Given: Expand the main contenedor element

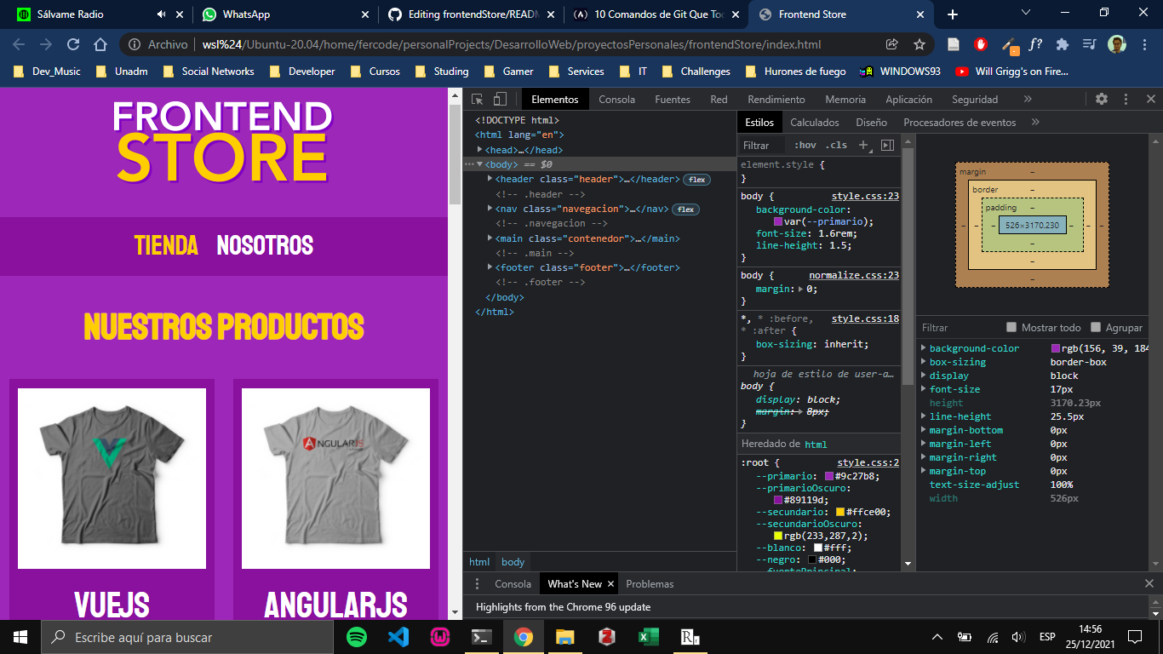Looking at the screenshot, I should tap(490, 238).
